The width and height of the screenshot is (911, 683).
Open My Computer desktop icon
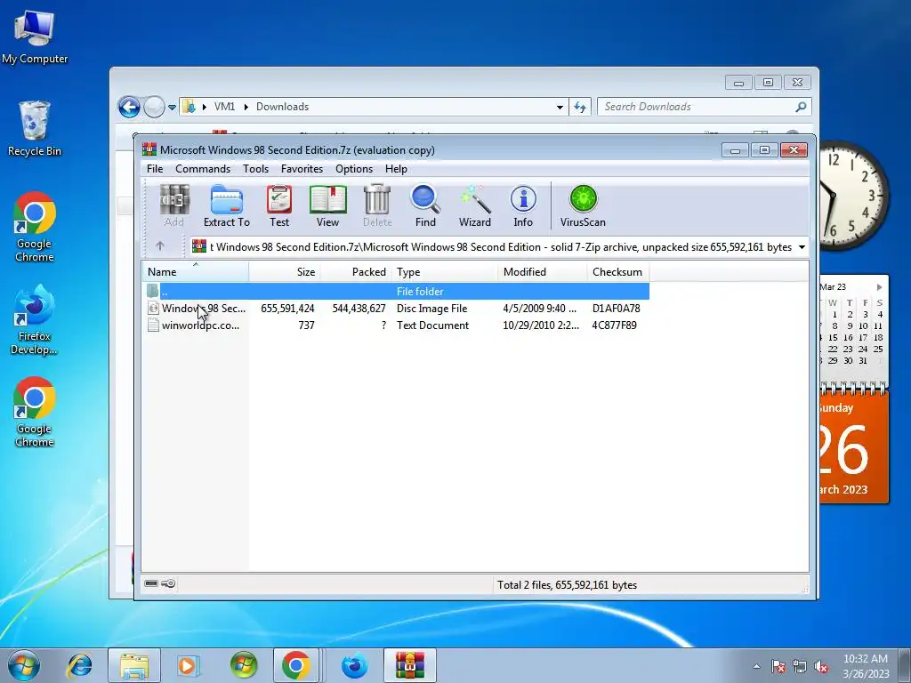35,37
